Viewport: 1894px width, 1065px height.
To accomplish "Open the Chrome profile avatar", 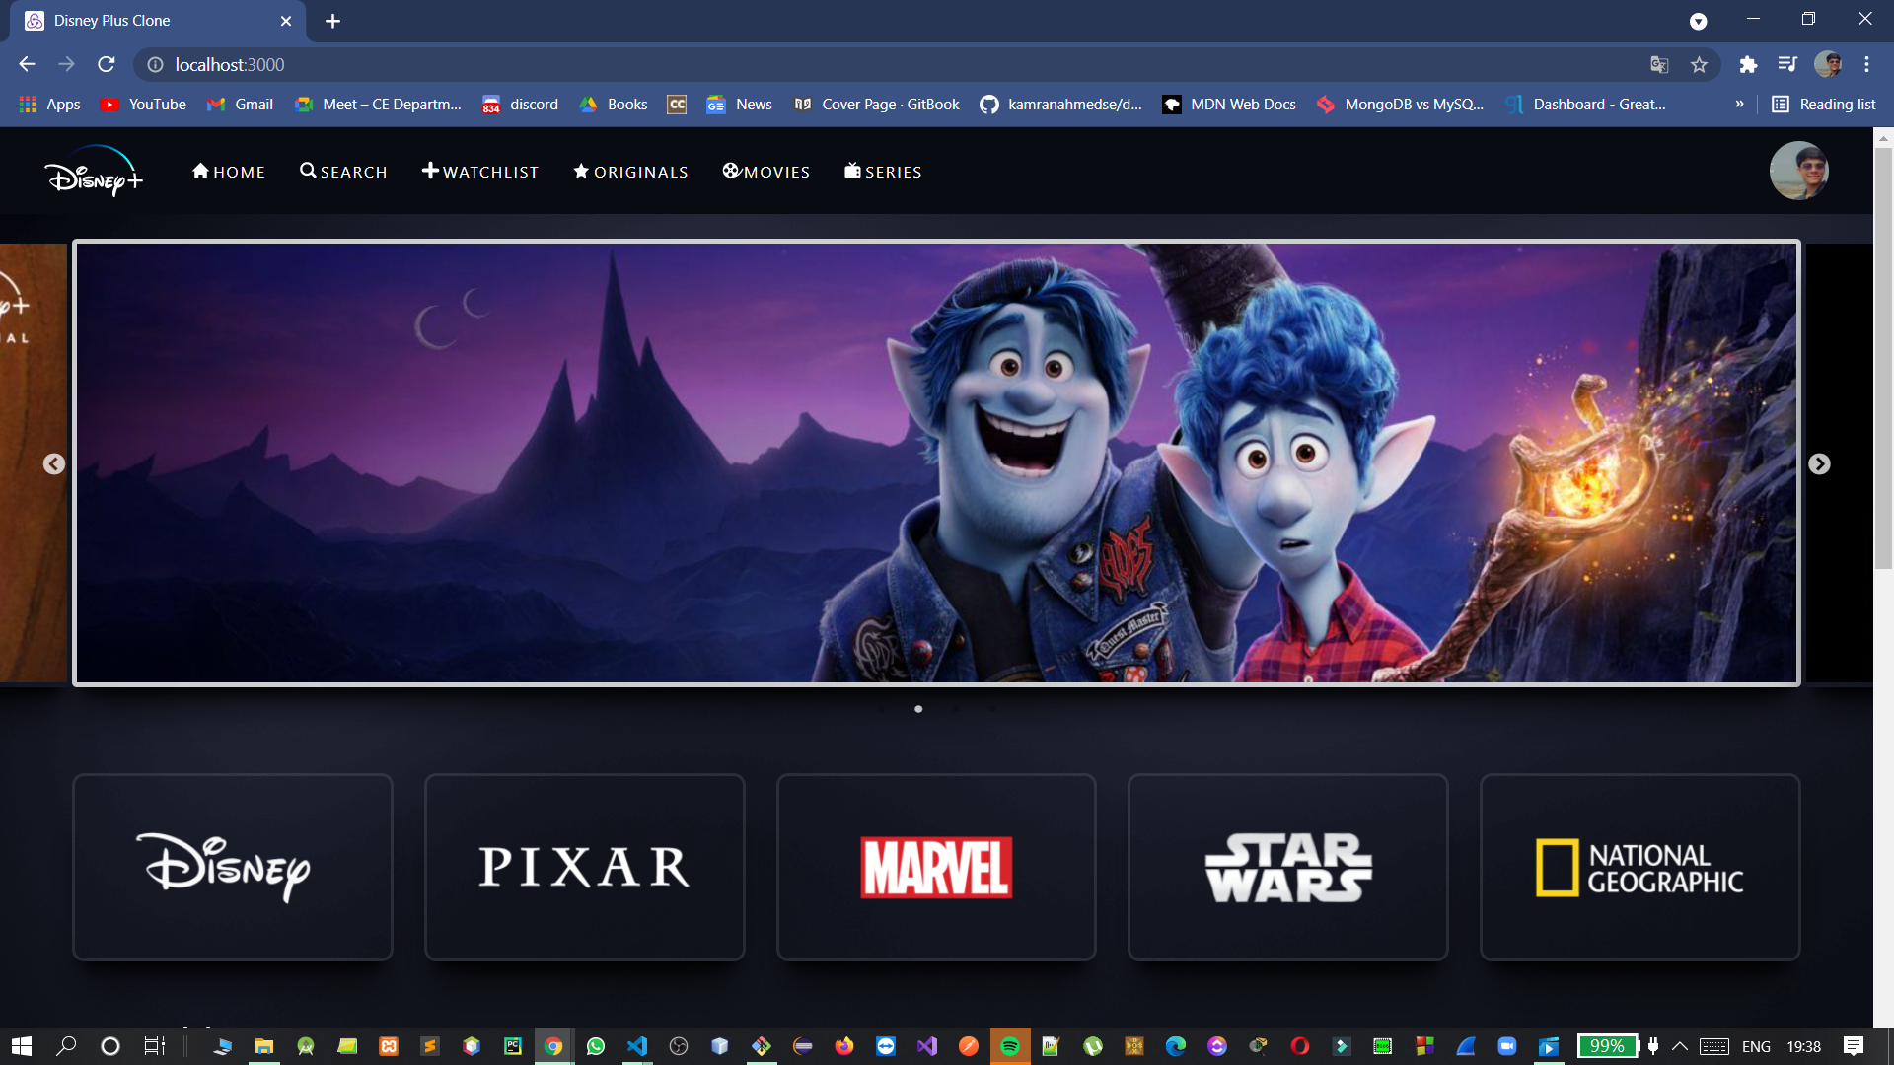I will [1828, 64].
